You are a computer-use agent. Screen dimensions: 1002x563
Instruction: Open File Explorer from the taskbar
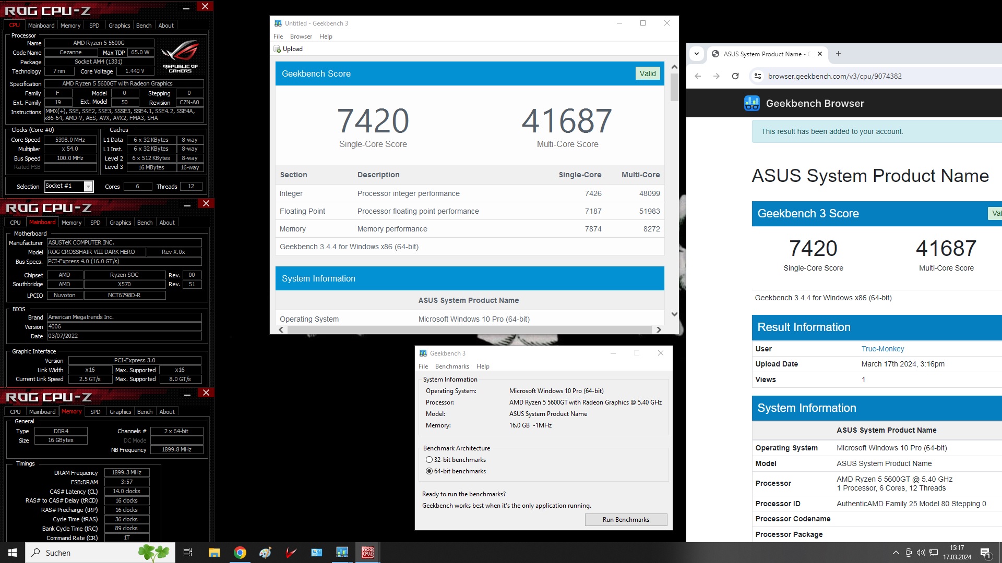(x=214, y=553)
